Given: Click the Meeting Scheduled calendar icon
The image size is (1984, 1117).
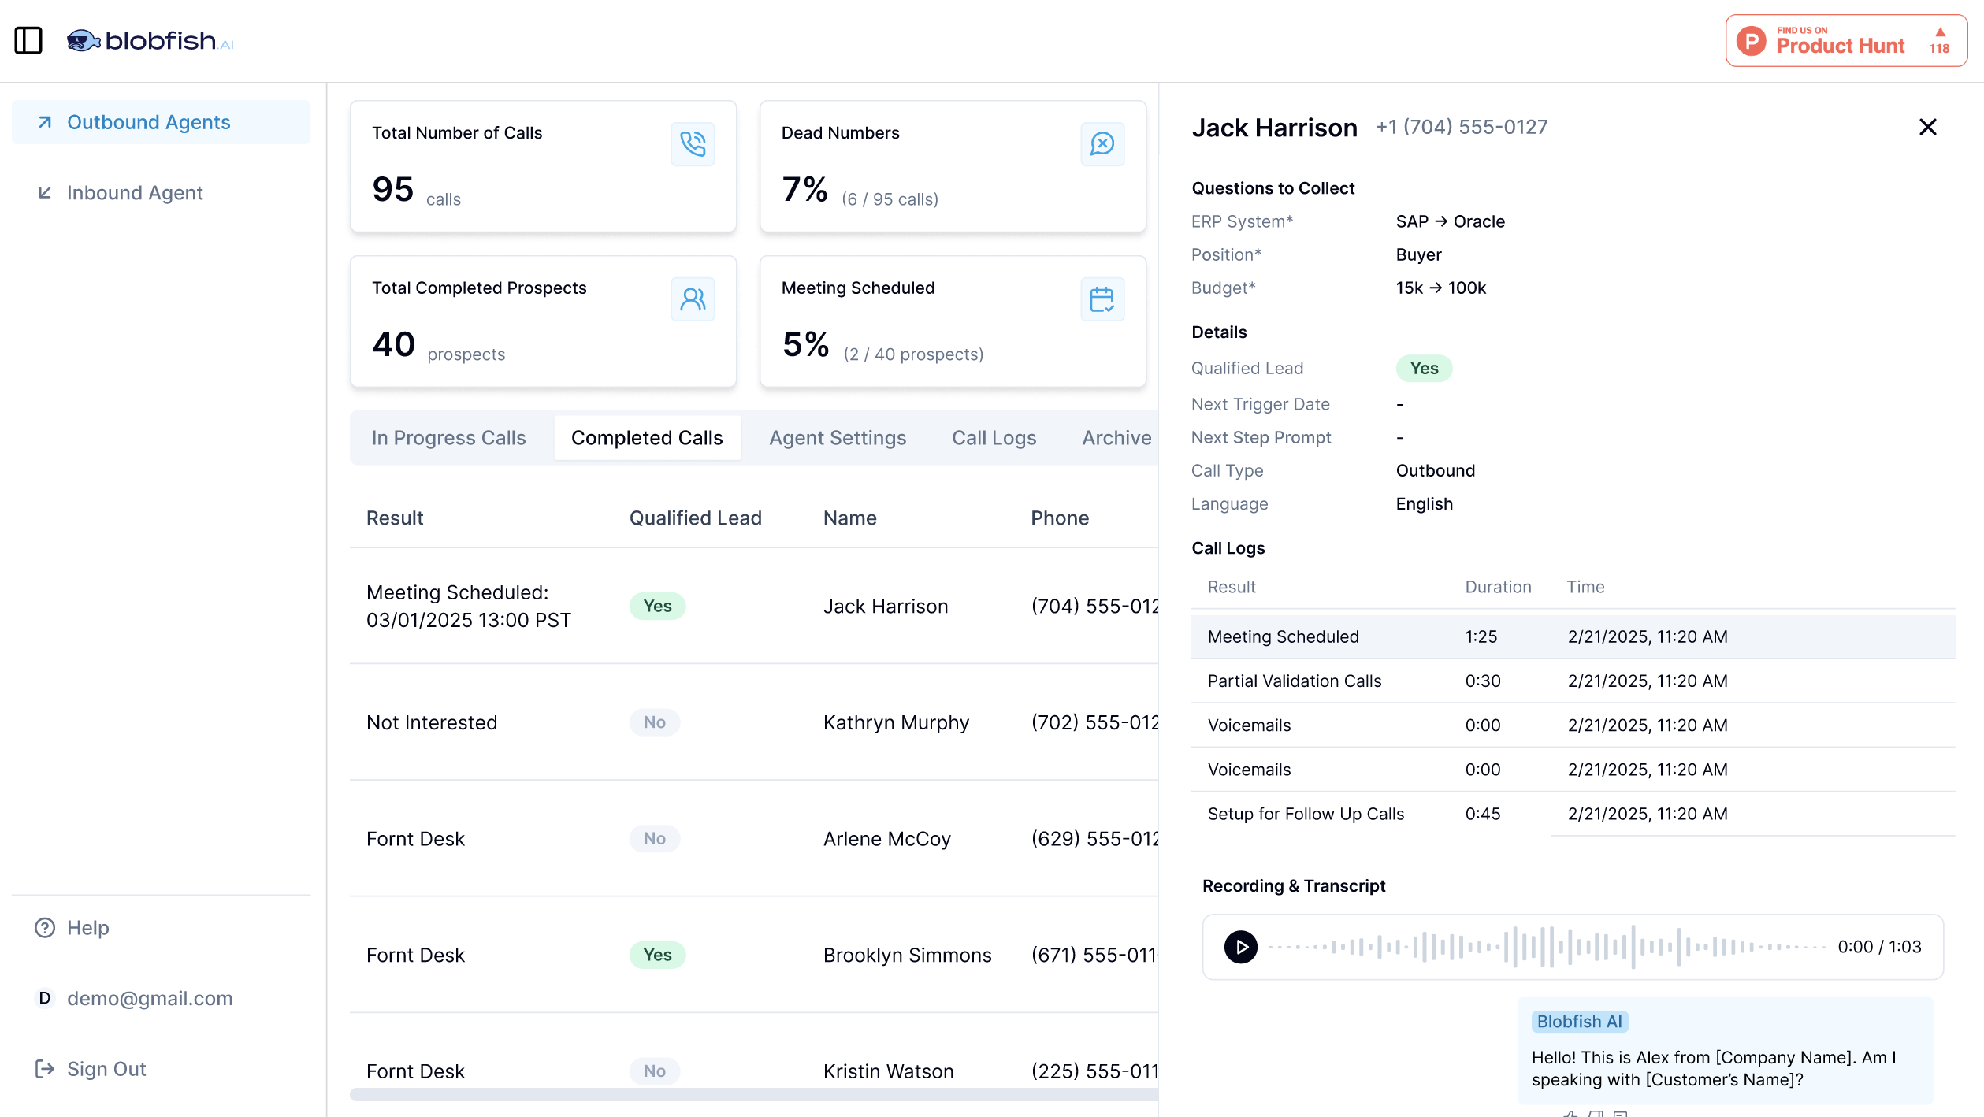Looking at the screenshot, I should click(x=1102, y=299).
